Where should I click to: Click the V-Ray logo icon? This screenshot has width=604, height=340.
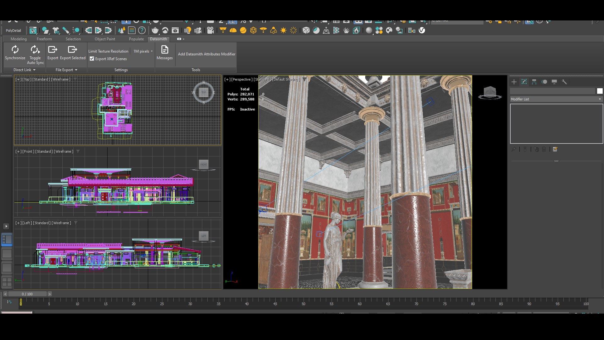(x=422, y=31)
